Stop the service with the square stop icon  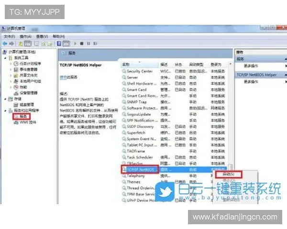click(82, 43)
